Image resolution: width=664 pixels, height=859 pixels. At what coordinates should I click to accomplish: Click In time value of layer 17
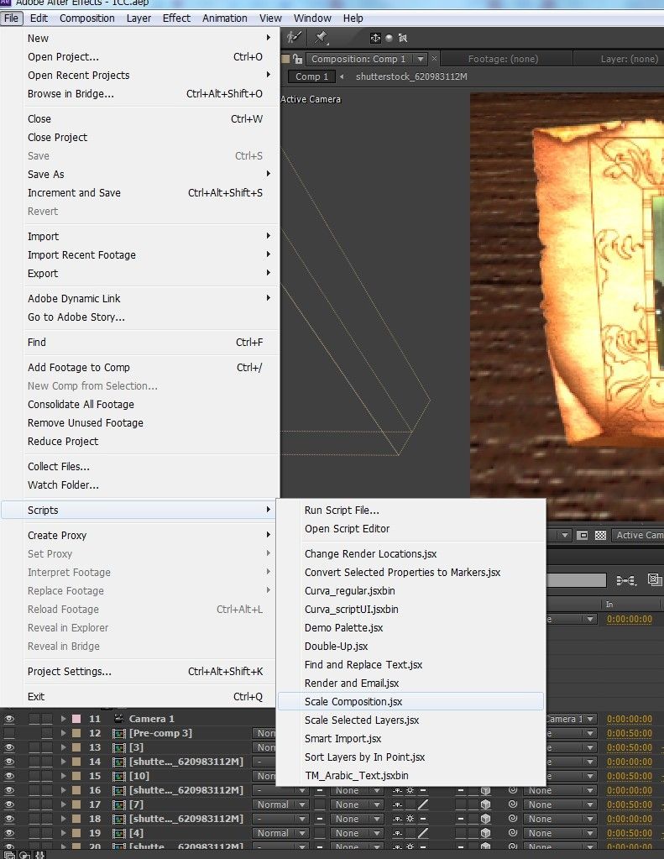click(x=630, y=804)
